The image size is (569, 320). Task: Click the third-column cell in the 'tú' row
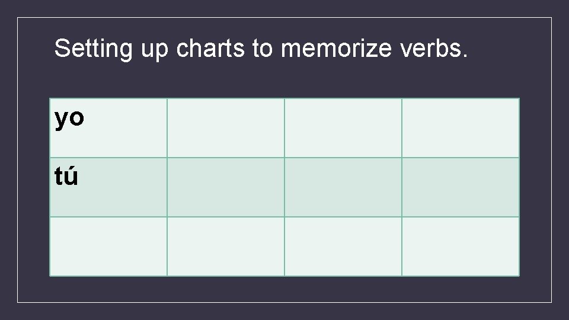pyautogui.click(x=343, y=187)
